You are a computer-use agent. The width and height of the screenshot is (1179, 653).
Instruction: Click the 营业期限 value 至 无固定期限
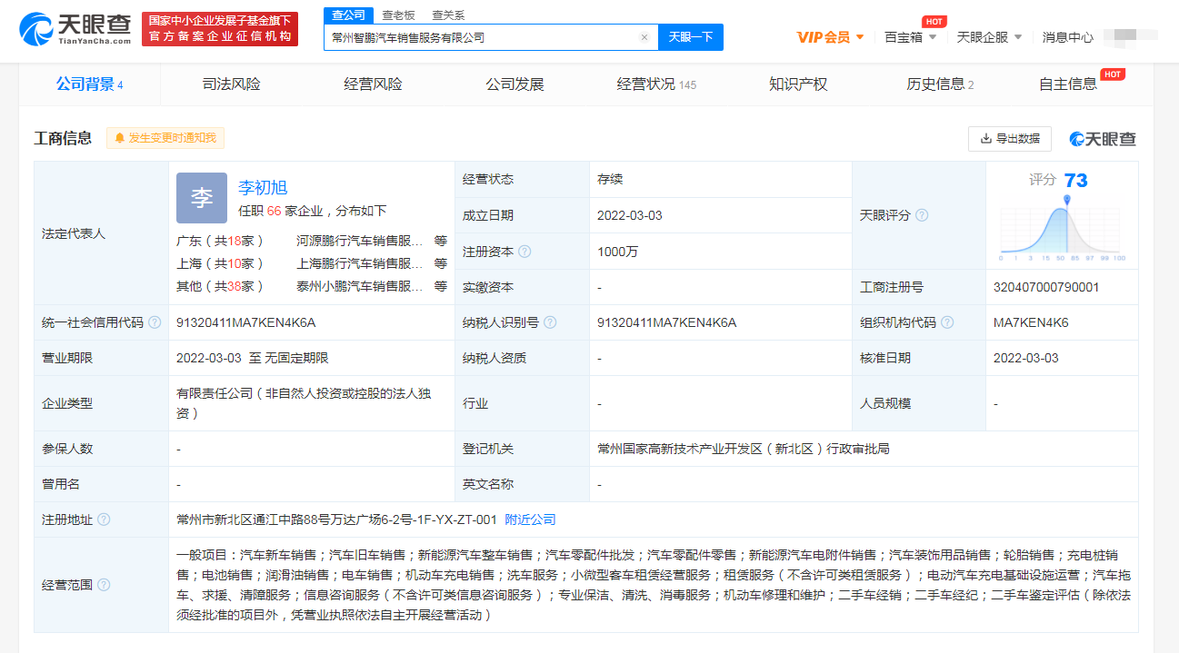[289, 358]
